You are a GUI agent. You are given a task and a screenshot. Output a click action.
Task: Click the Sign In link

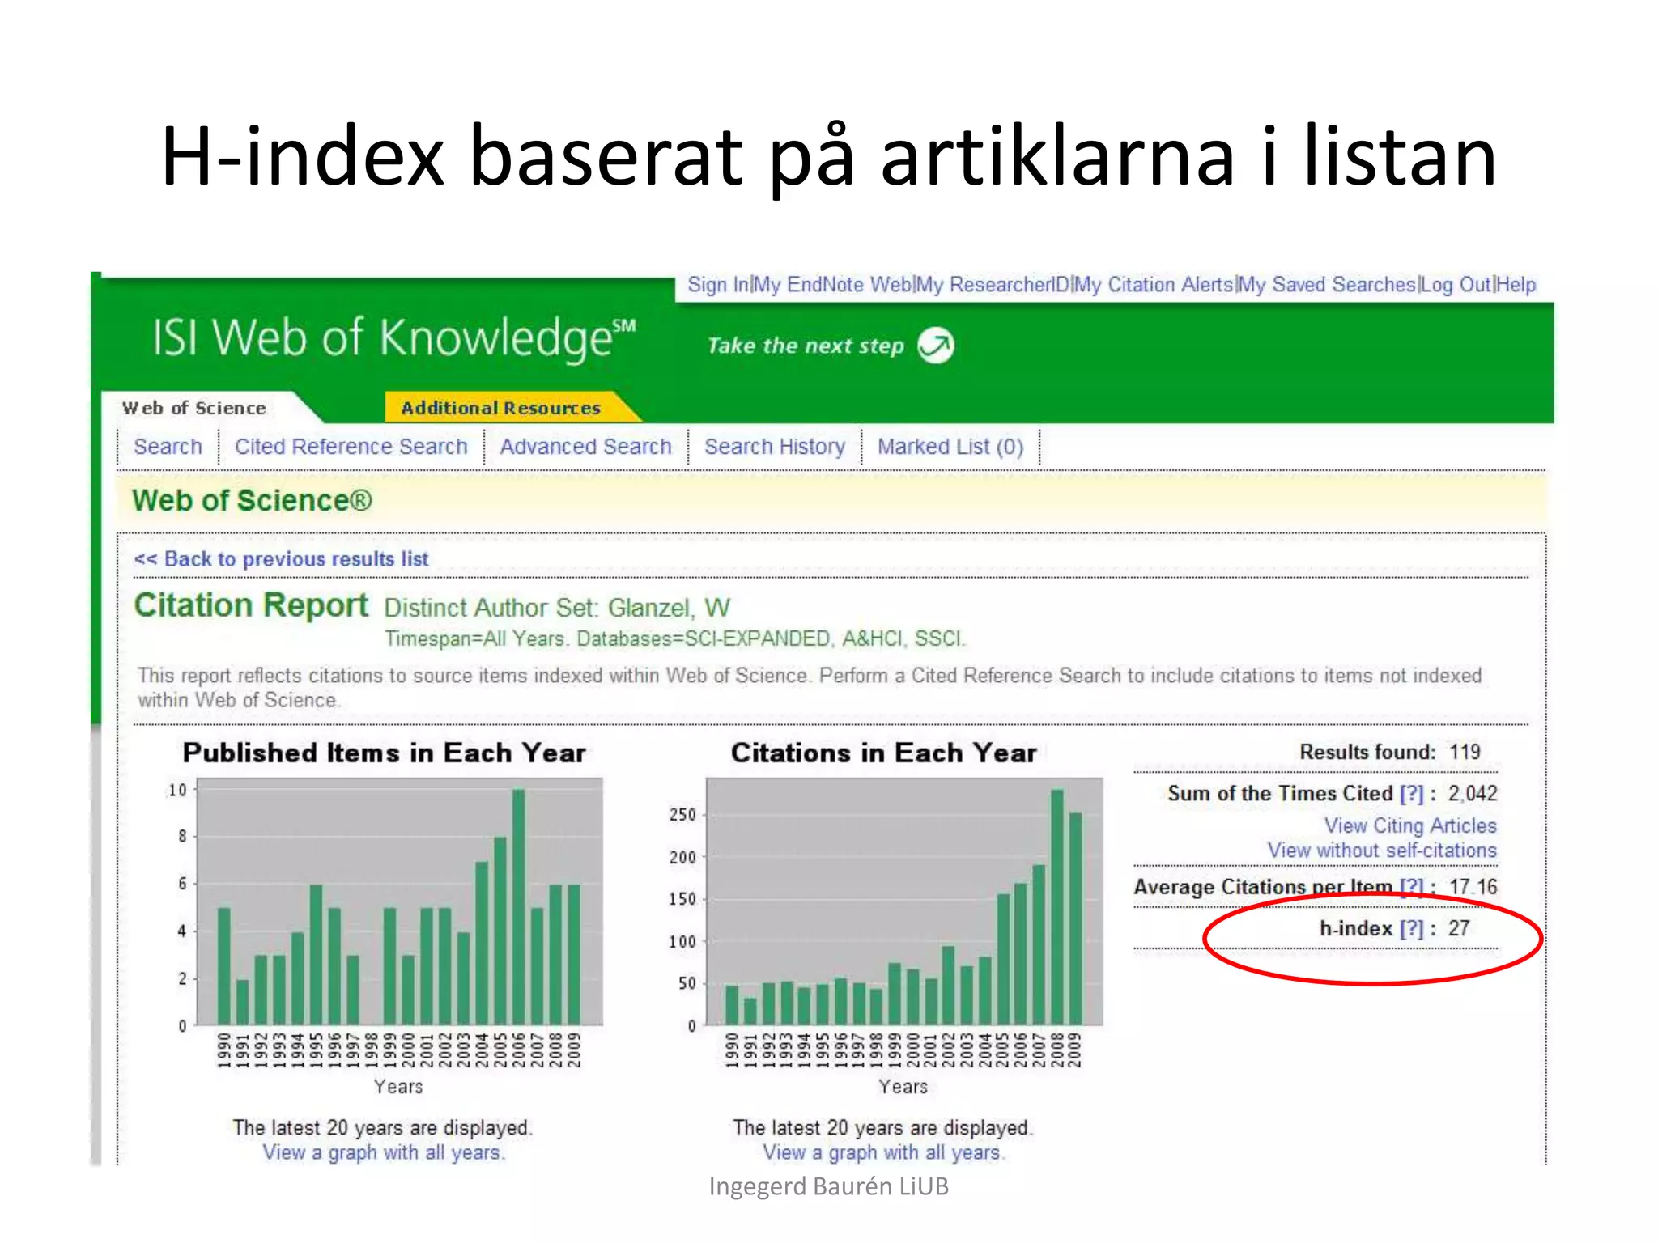coord(718,285)
